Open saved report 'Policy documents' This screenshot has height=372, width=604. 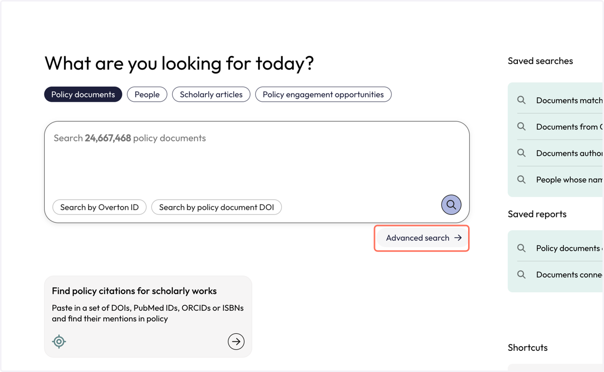[x=569, y=248]
